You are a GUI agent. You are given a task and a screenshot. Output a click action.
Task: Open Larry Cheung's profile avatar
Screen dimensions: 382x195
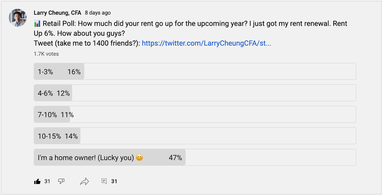tap(18, 18)
